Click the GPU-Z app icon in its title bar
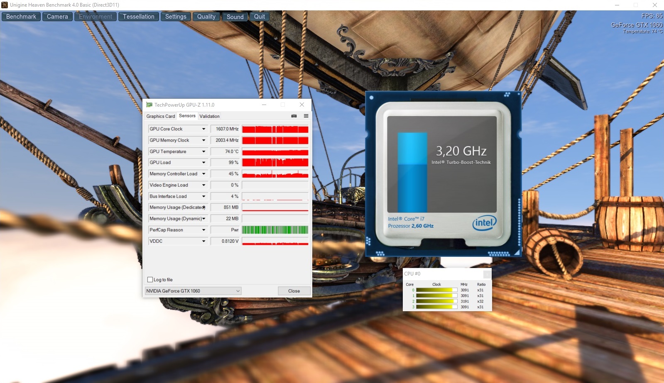Screen dimensions: 664x383 coord(149,105)
